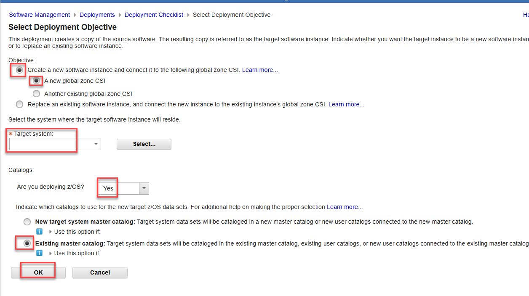Open the 'Are you deploying z/OS?' dropdown
529x296 pixels.
(144, 188)
